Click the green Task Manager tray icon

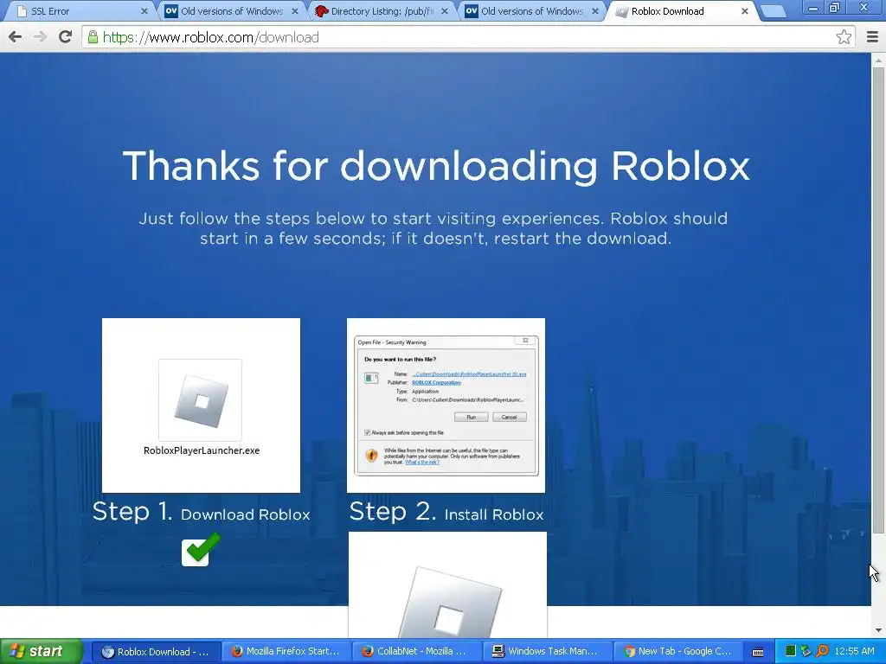coord(791,652)
